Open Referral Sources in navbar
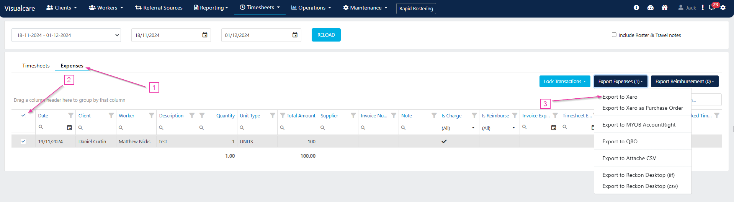734x202 pixels. click(x=159, y=8)
